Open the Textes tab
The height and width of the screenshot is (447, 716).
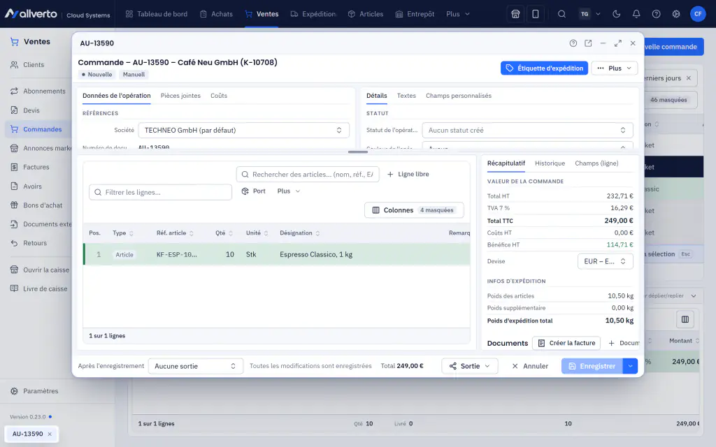click(x=406, y=96)
